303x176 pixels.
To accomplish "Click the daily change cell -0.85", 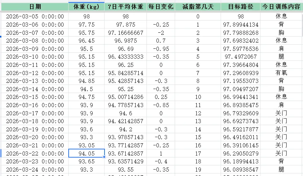I will click(161, 105).
